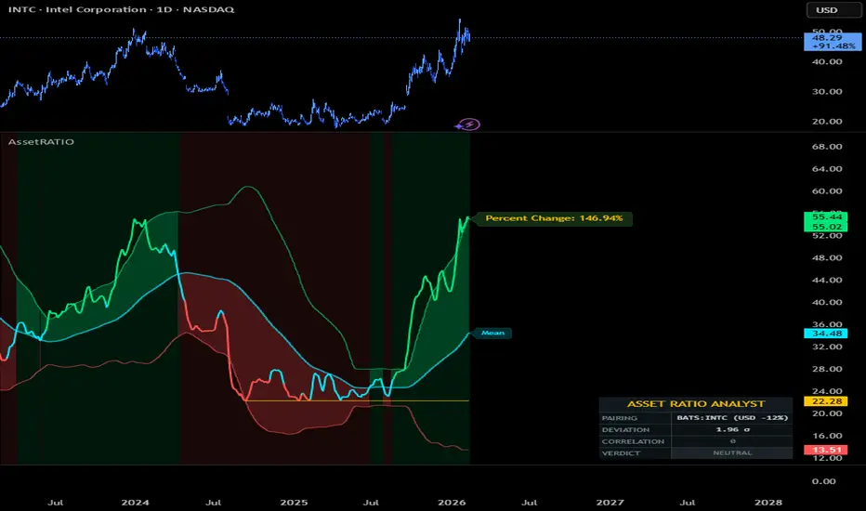
Task: Click the ASSET RATIO ANALYST table header
Action: 696,404
